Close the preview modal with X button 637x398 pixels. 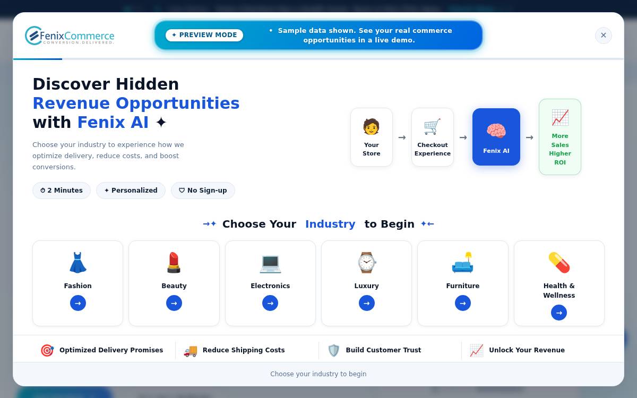(603, 36)
